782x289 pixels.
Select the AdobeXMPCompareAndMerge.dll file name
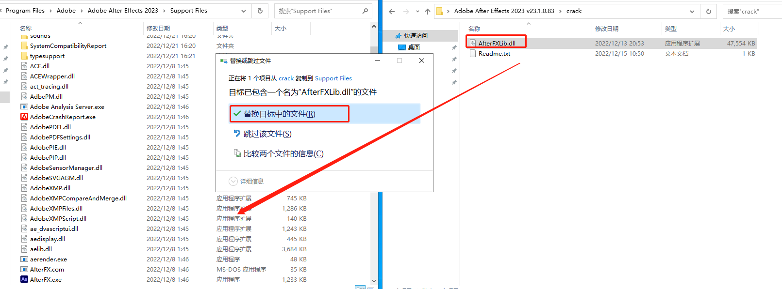[78, 198]
